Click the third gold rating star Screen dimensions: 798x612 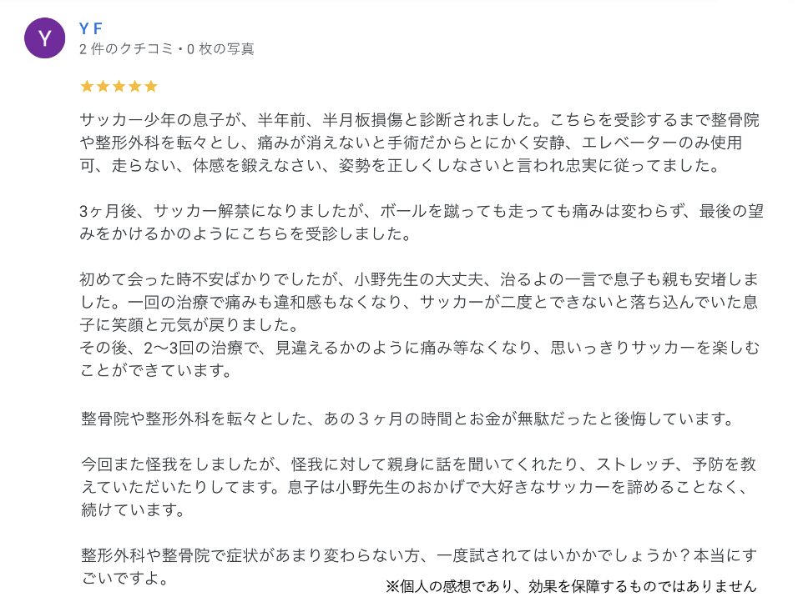click(119, 86)
